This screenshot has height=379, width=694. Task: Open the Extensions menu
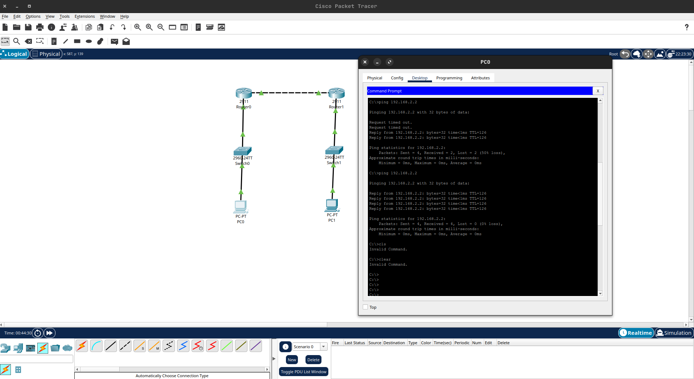[85, 16]
